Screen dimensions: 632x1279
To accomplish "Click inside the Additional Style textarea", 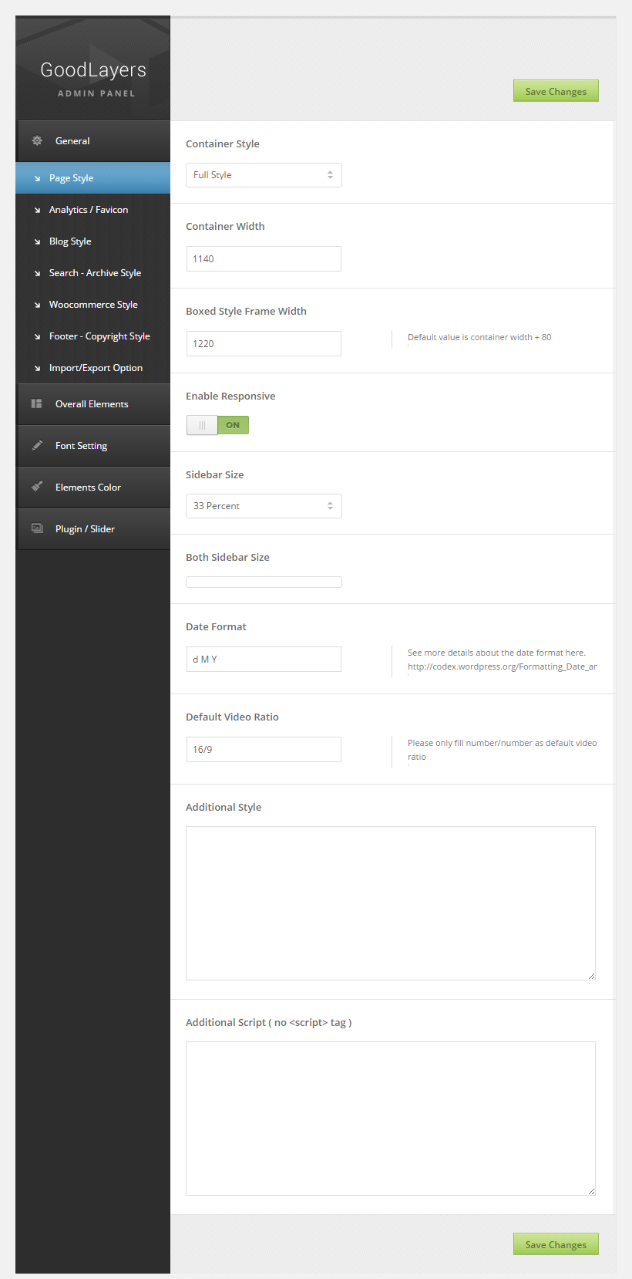I will pos(390,903).
